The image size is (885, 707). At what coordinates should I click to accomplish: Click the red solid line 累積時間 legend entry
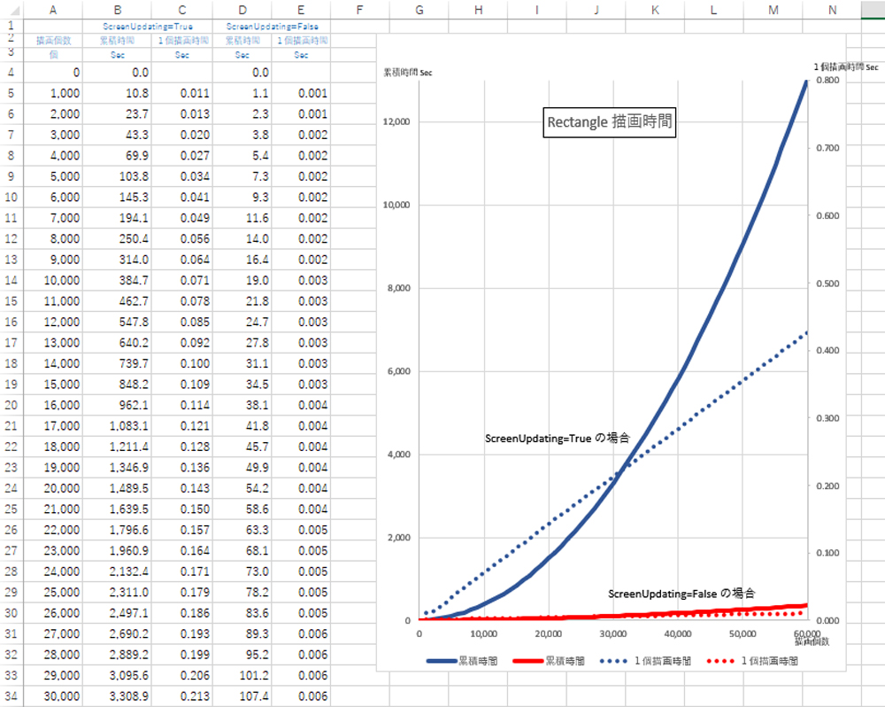pos(550,661)
